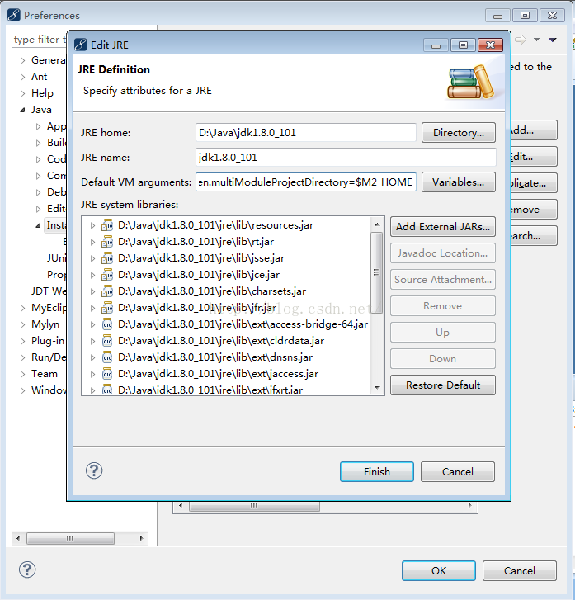The image size is (575, 600).
Task: Expand the jsse.jar library entry
Action: (92, 258)
